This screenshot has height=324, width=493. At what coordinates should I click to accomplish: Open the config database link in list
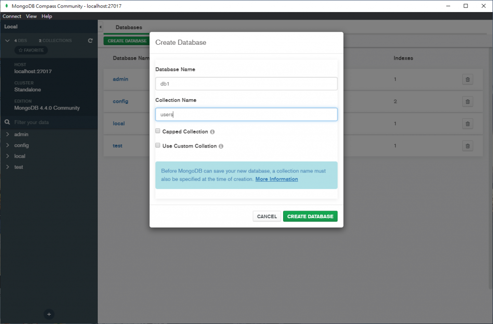point(120,101)
